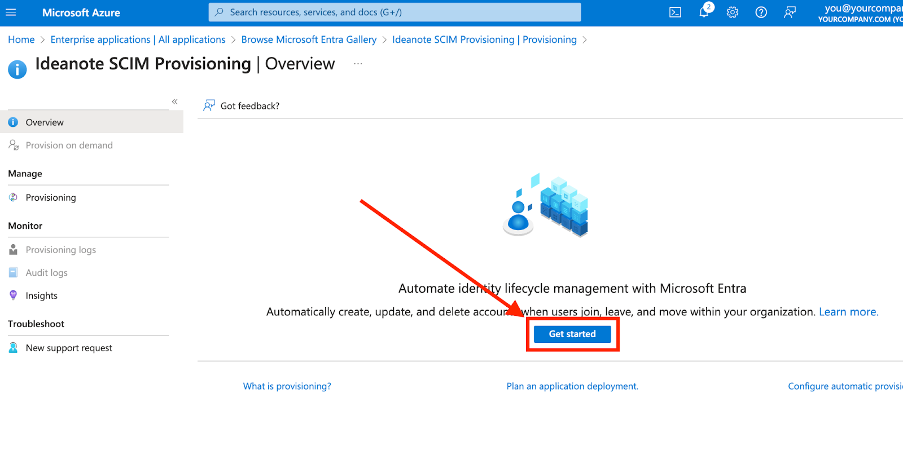This screenshot has height=468, width=903.
Task: Click the identity lifecycle illustration
Action: pos(545,205)
